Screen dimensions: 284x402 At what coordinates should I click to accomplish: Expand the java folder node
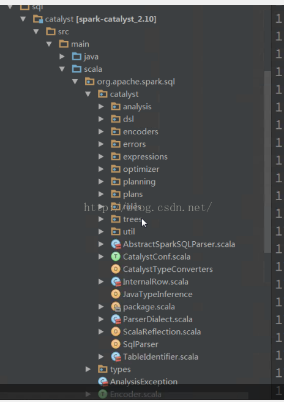tap(62, 56)
